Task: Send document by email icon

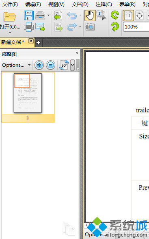Action: [40, 27]
